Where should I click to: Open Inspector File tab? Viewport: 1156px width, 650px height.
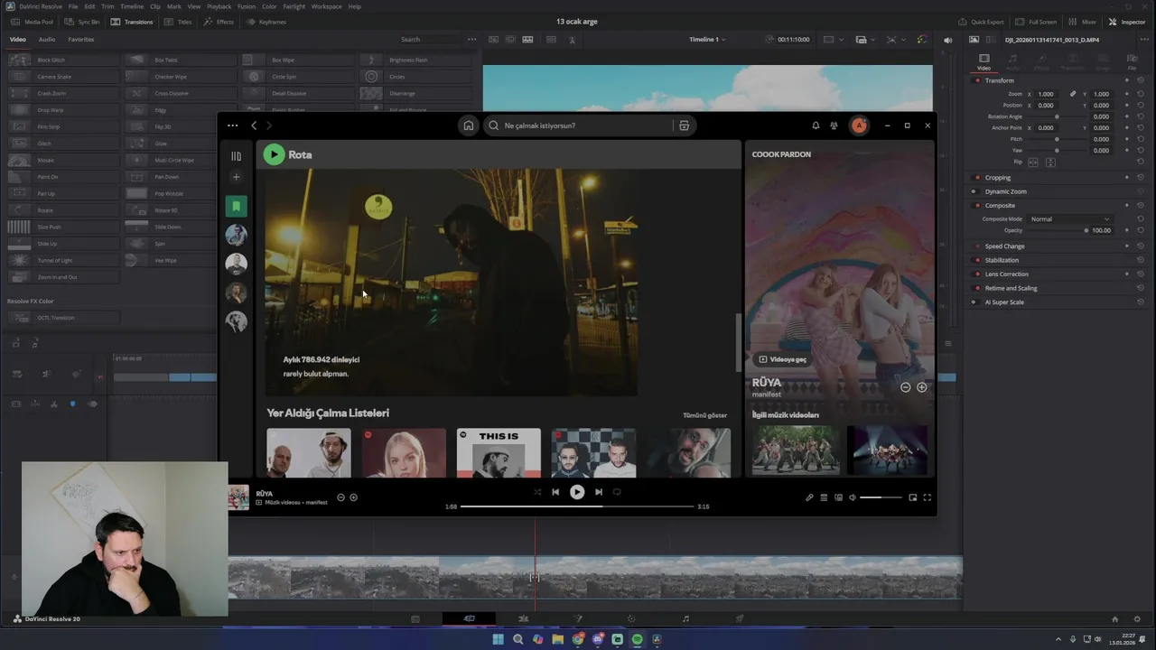coord(1132,61)
